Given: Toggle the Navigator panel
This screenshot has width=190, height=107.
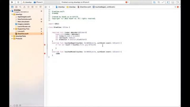Looking at the screenshot, I should [169, 2].
